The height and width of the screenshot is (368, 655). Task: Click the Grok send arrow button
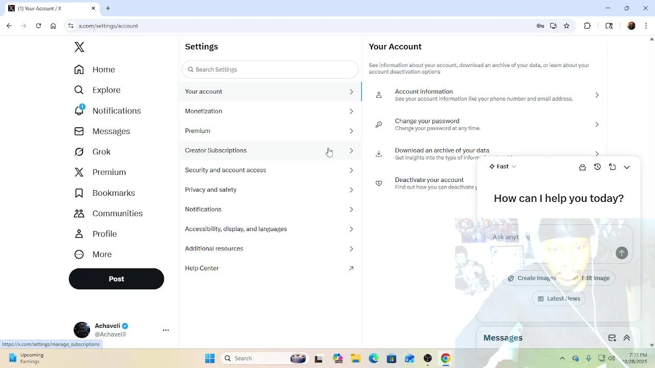(622, 253)
